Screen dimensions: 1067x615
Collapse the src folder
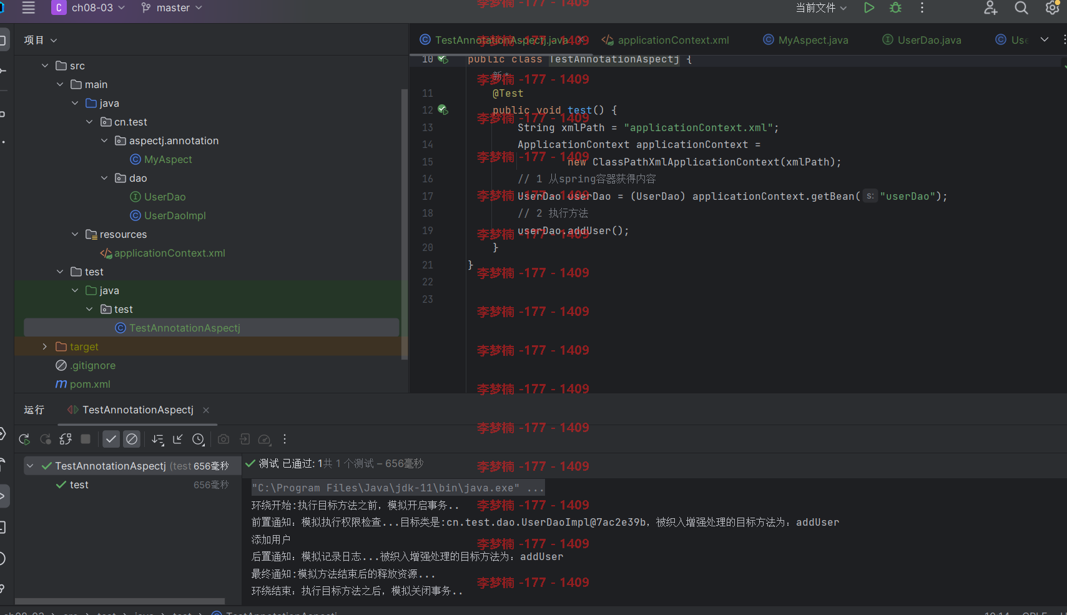click(45, 66)
